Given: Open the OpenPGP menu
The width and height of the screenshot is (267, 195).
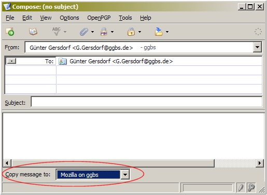Looking at the screenshot, I should click(x=99, y=18).
